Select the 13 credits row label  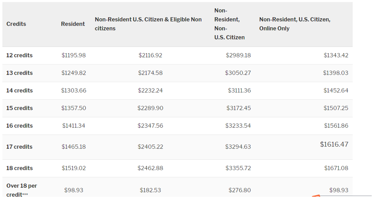point(19,73)
